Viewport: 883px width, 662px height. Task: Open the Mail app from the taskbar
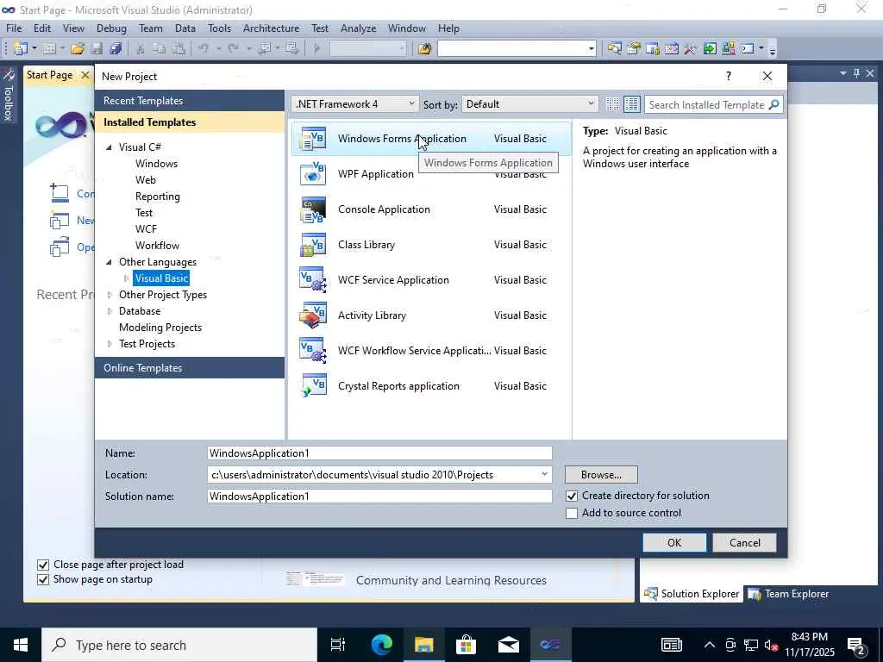click(x=508, y=645)
